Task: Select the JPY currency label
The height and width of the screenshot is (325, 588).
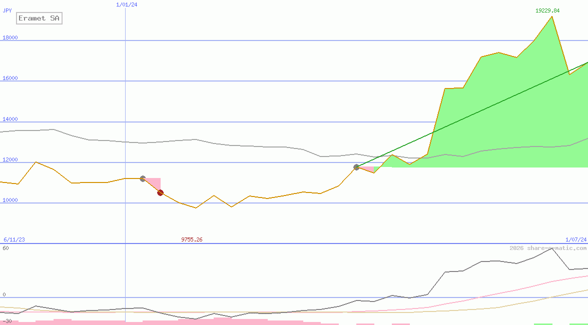Action: coord(7,10)
